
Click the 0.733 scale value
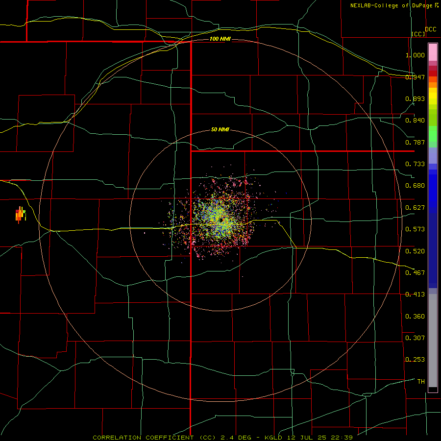point(415,164)
